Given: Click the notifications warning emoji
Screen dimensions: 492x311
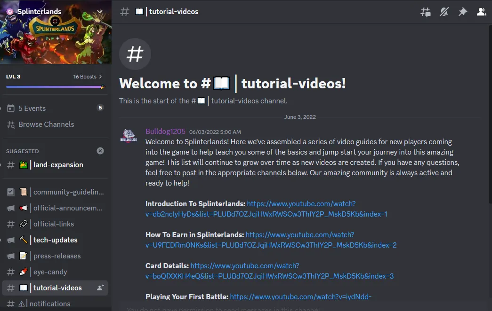Looking at the screenshot, I should pos(21,304).
